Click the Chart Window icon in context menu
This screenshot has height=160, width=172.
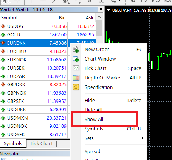click(76, 59)
